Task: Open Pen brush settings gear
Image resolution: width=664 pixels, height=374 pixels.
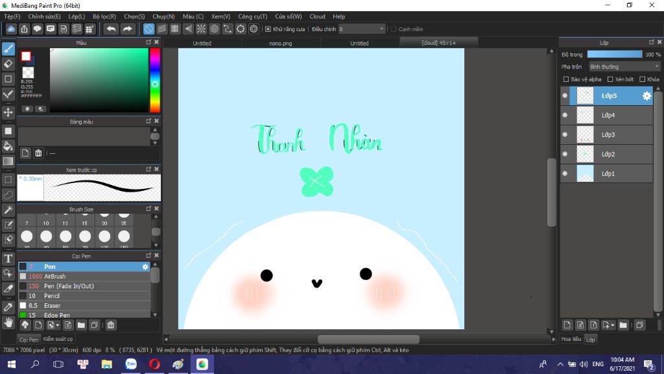Action: [x=145, y=267]
